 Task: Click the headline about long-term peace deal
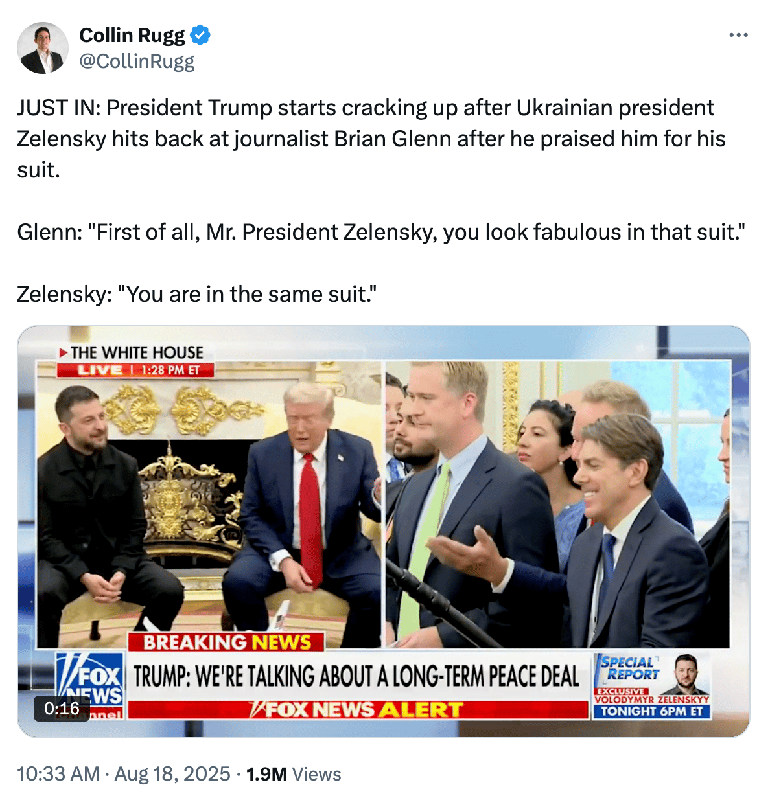(x=356, y=676)
